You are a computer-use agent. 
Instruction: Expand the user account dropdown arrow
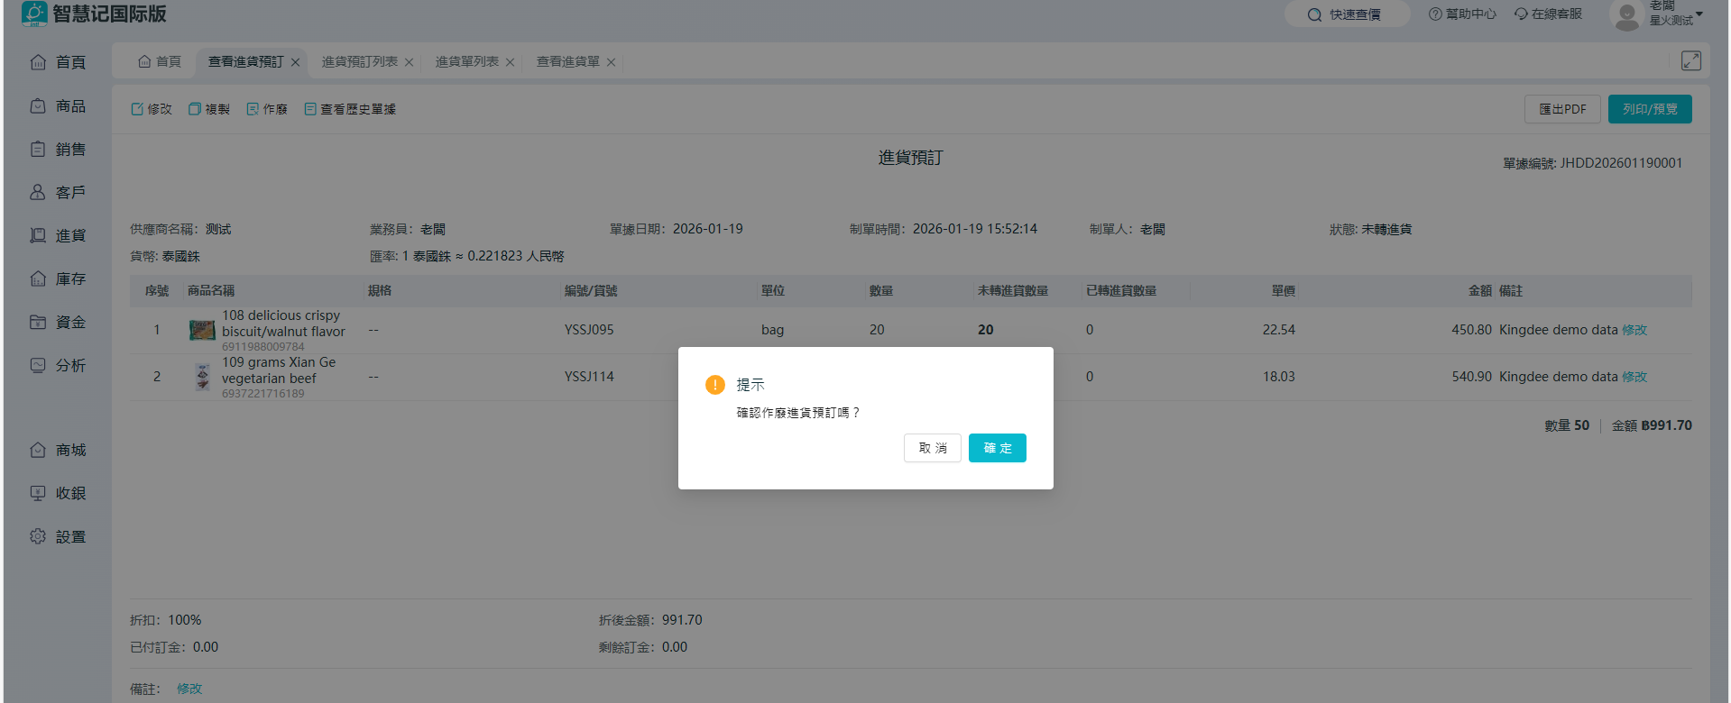pyautogui.click(x=1699, y=14)
